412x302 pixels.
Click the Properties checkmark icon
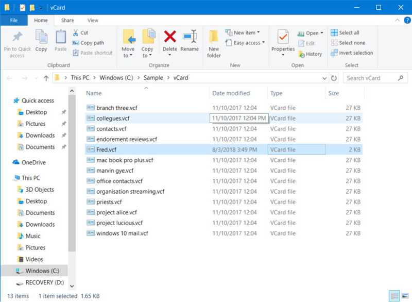point(283,37)
